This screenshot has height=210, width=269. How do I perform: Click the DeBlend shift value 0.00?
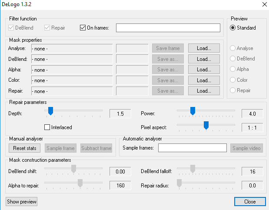click(120, 171)
